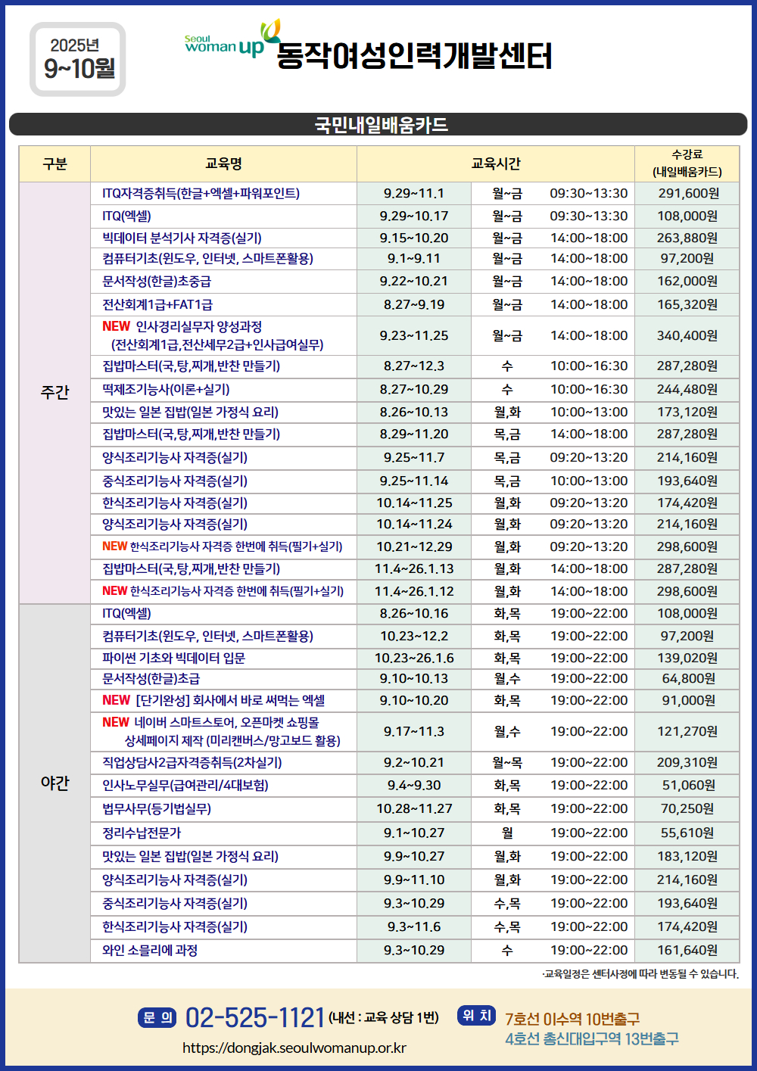The image size is (757, 1071).
Task: Click the tuition fee 209,310원
Action: coord(687,763)
